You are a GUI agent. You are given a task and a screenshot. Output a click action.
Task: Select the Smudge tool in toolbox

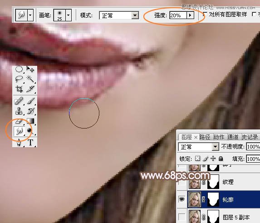coord(19,131)
